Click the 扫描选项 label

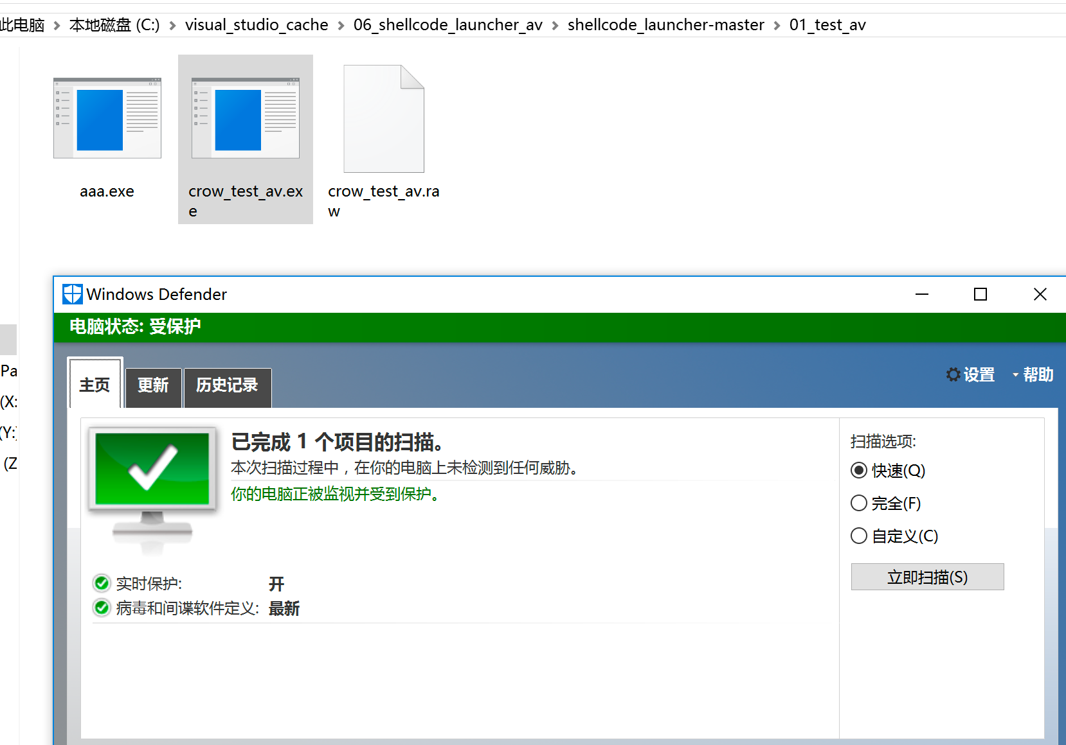point(883,441)
